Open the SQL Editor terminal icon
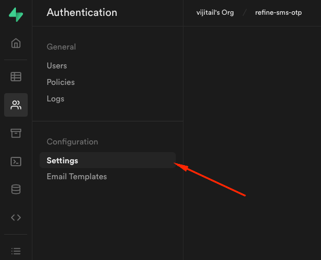This screenshot has width=321, height=260. (x=16, y=162)
